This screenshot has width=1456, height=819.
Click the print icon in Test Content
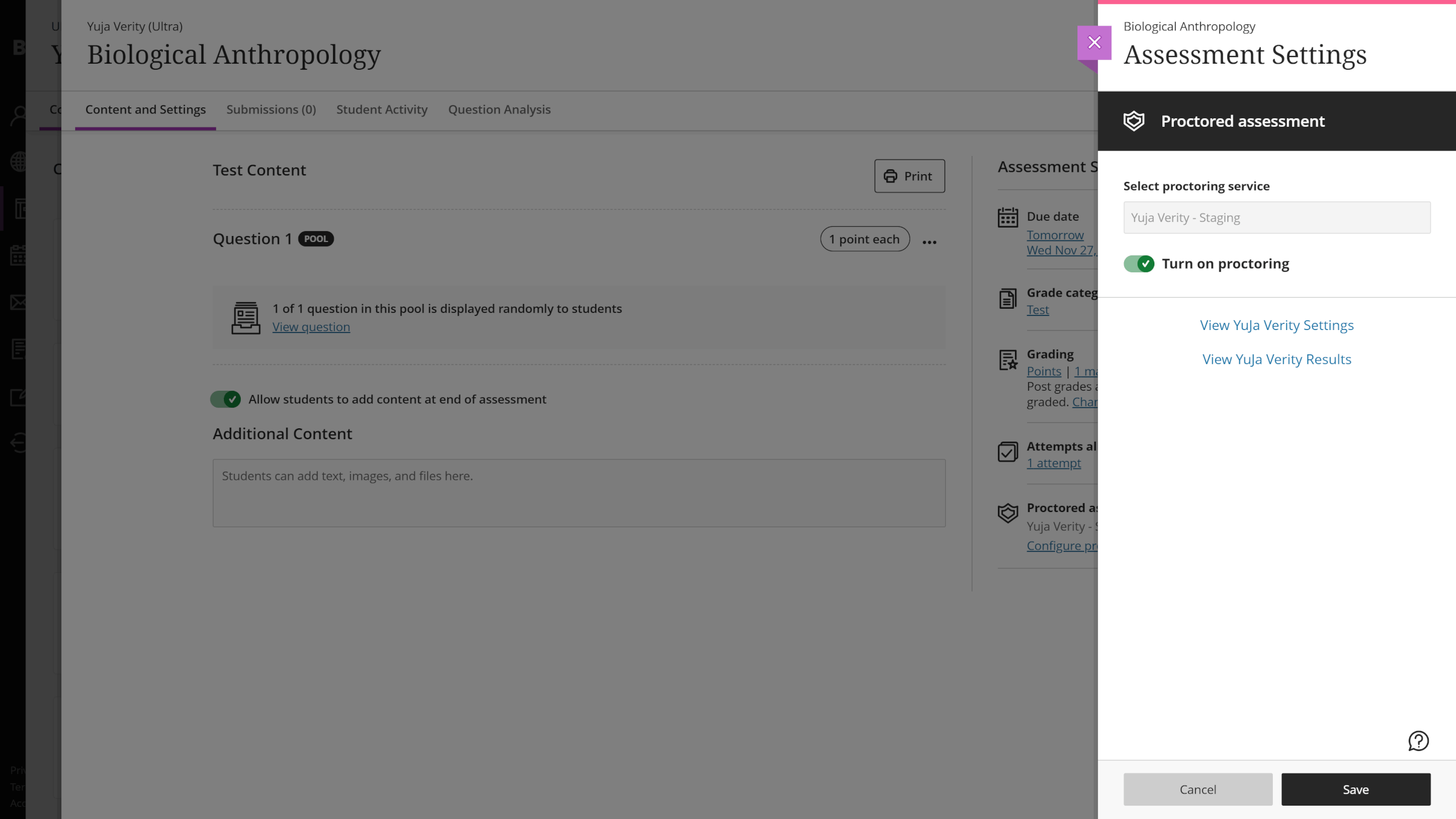[890, 175]
